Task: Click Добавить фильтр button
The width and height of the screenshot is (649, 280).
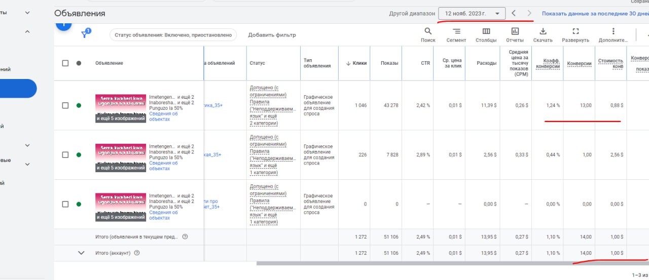Action: [x=272, y=35]
